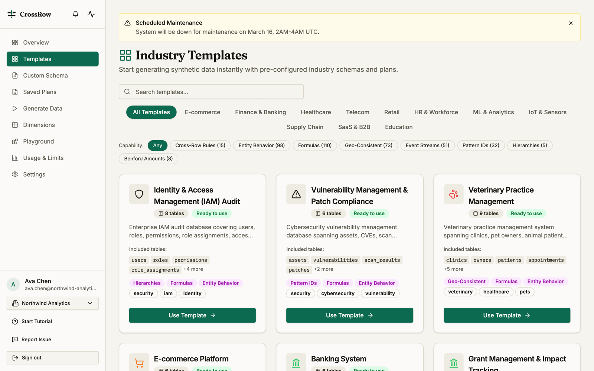This screenshot has height=371, width=594.
Task: Click the Report Issue message icon
Action: 15,339
